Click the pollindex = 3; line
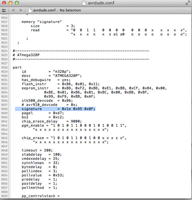The image size is (192, 200). click(x=39, y=171)
